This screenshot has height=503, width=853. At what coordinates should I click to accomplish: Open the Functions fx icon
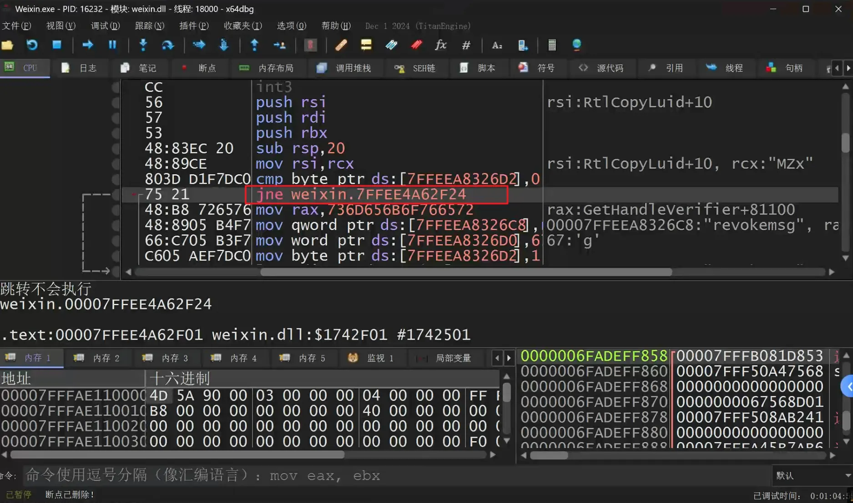(441, 45)
